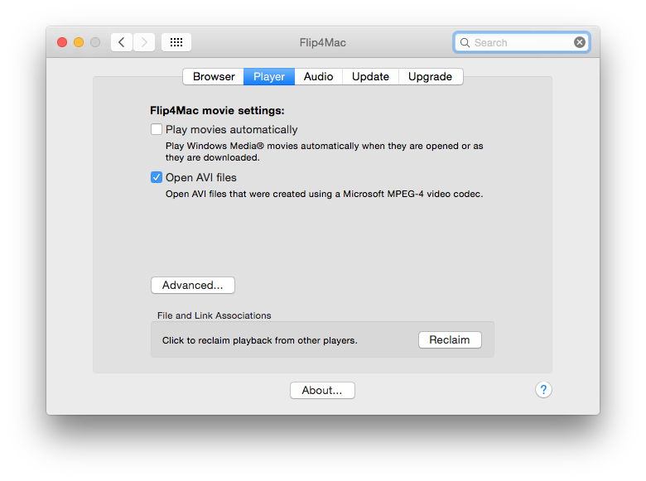Image resolution: width=646 pixels, height=481 pixels.
Task: Open the Advanced... settings
Action: tap(193, 285)
